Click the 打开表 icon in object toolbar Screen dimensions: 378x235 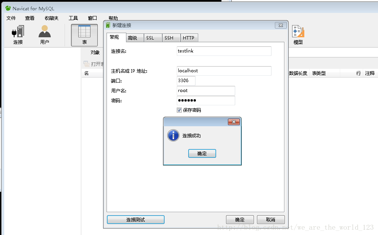(x=86, y=64)
